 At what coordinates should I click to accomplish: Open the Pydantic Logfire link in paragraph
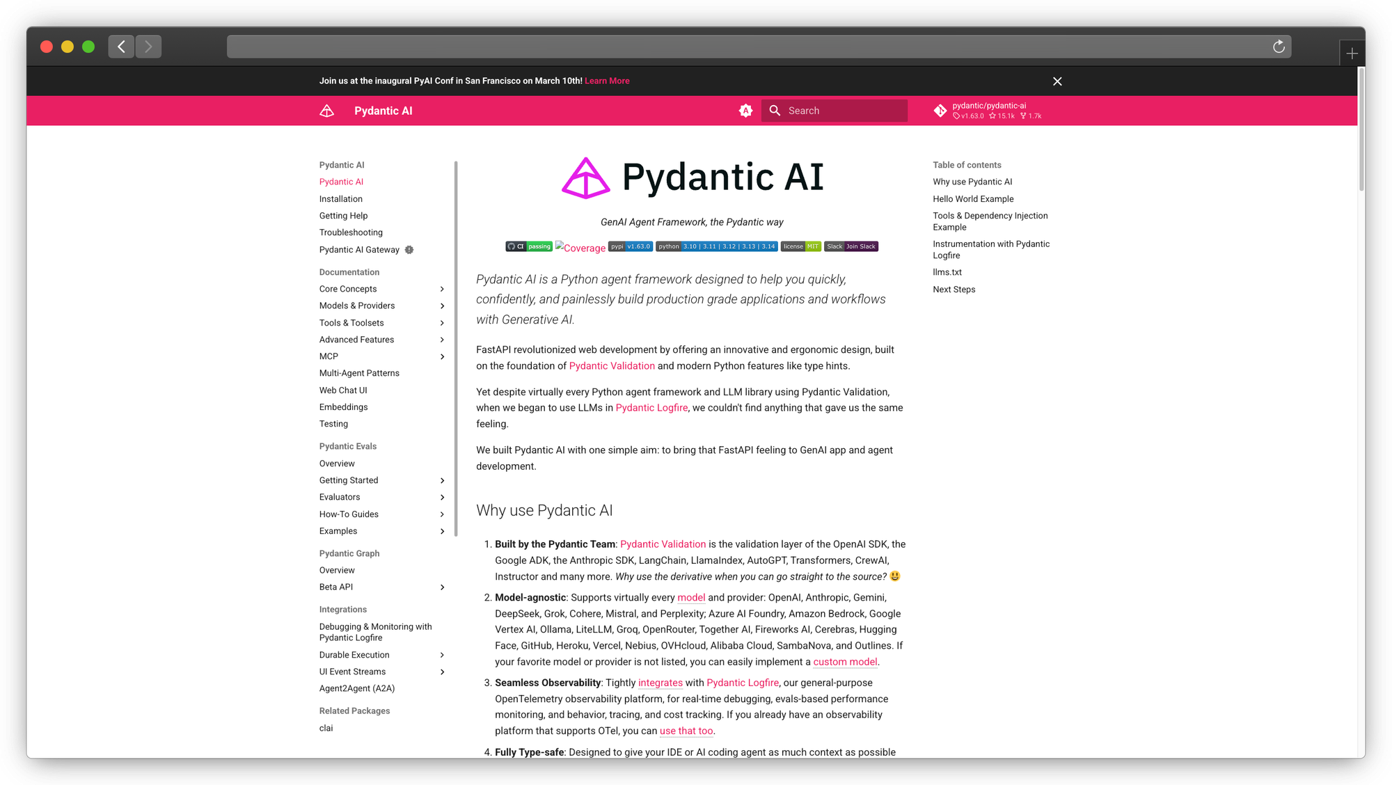(651, 408)
